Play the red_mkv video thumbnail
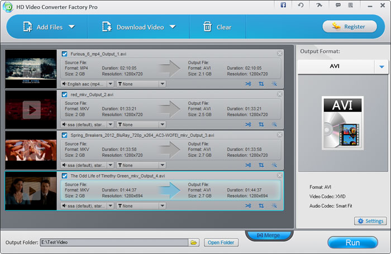 (31, 109)
